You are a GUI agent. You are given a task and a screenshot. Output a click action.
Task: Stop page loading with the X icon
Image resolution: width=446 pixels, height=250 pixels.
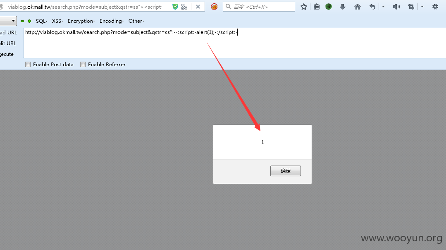[198, 7]
